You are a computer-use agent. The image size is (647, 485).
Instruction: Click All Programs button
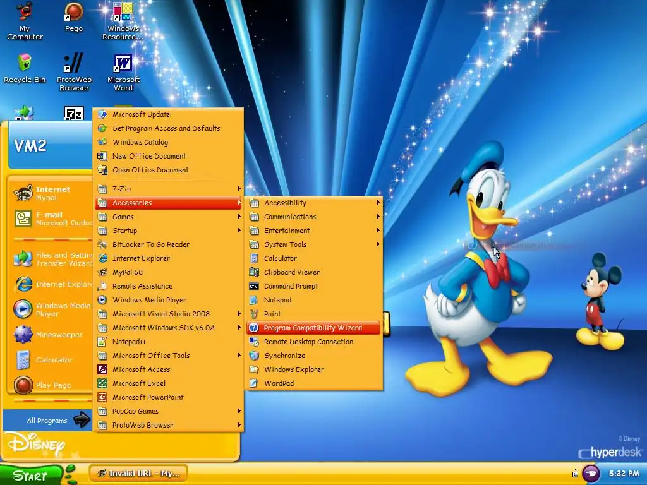pyautogui.click(x=47, y=420)
